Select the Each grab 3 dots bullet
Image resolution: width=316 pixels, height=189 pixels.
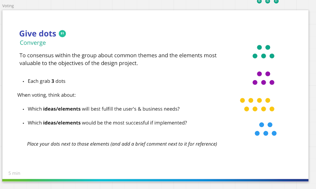click(x=46, y=81)
